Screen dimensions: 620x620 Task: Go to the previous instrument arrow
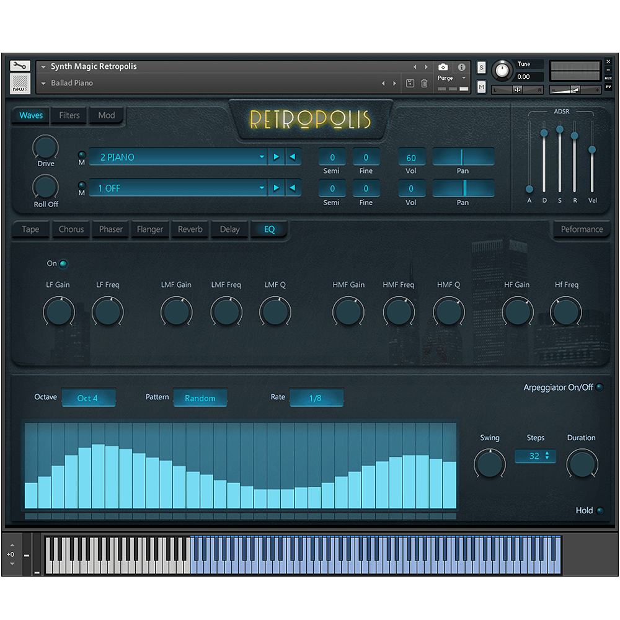[415, 67]
